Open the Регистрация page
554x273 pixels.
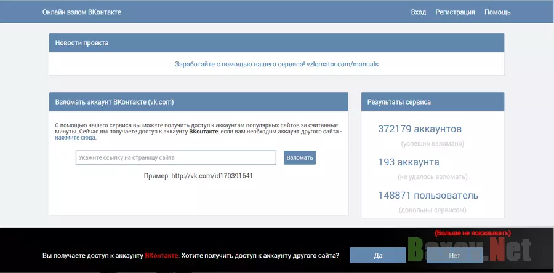coord(455,12)
